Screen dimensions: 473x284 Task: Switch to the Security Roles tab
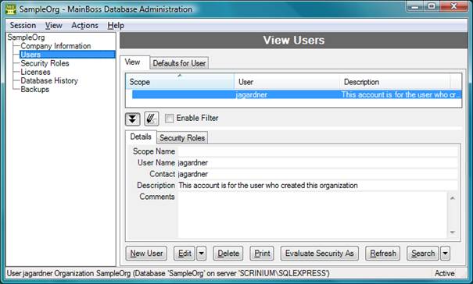(x=182, y=137)
